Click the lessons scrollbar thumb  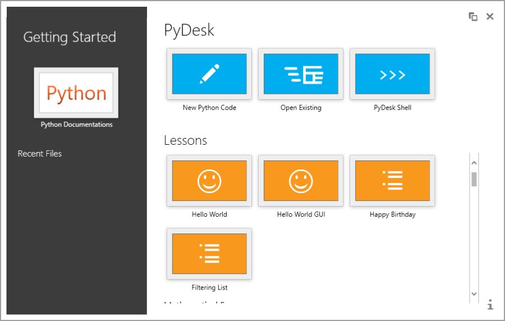coord(474,180)
